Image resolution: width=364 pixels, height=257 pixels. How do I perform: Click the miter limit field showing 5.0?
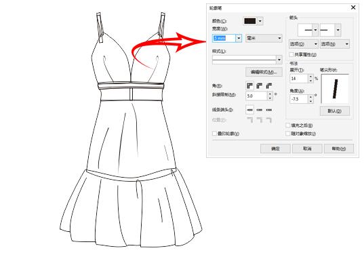click(256, 96)
